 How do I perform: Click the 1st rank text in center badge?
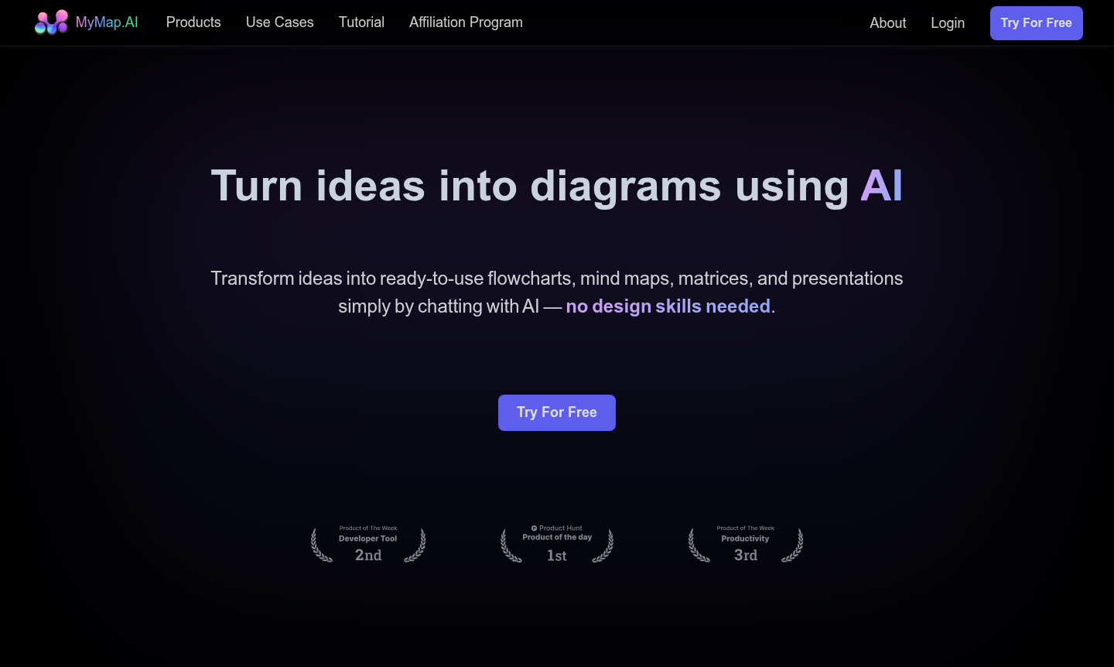(x=557, y=556)
